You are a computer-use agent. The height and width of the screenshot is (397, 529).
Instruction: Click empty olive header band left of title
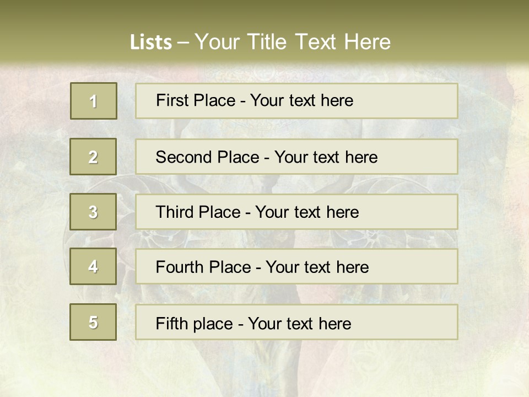click(x=61, y=33)
